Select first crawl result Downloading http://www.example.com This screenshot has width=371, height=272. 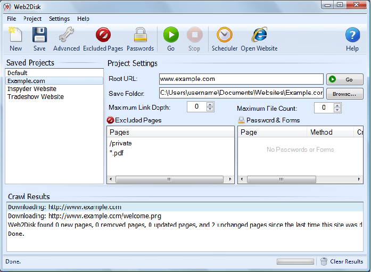(185, 207)
